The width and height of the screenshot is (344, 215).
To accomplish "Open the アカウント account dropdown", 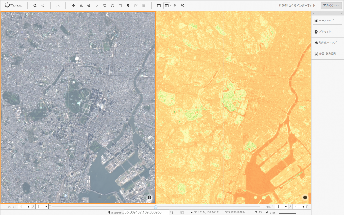I will 331,6.
